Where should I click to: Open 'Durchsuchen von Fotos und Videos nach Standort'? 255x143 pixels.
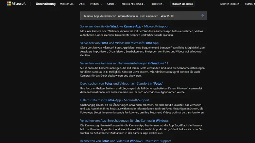pos(121,83)
